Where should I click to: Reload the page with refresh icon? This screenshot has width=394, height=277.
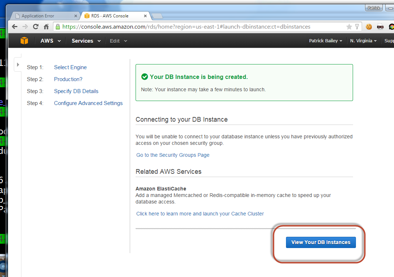(36, 26)
